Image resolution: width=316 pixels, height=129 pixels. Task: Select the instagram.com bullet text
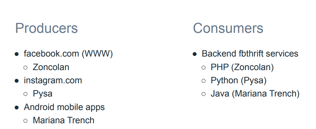53,81
